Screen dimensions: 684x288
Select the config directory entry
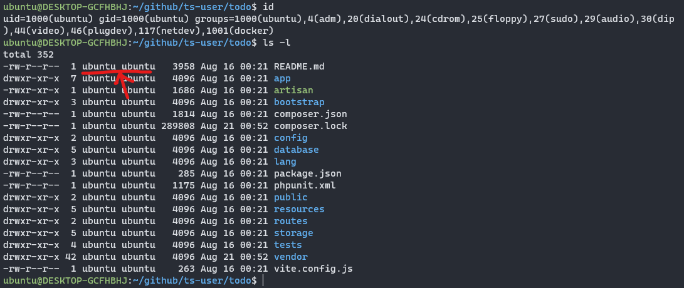coord(290,138)
